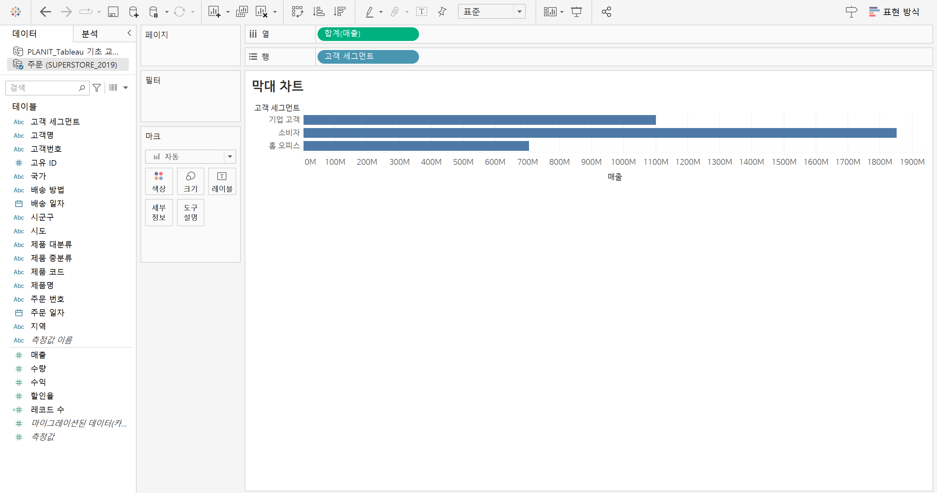Click the Sort ascending toolbar icon

point(318,12)
